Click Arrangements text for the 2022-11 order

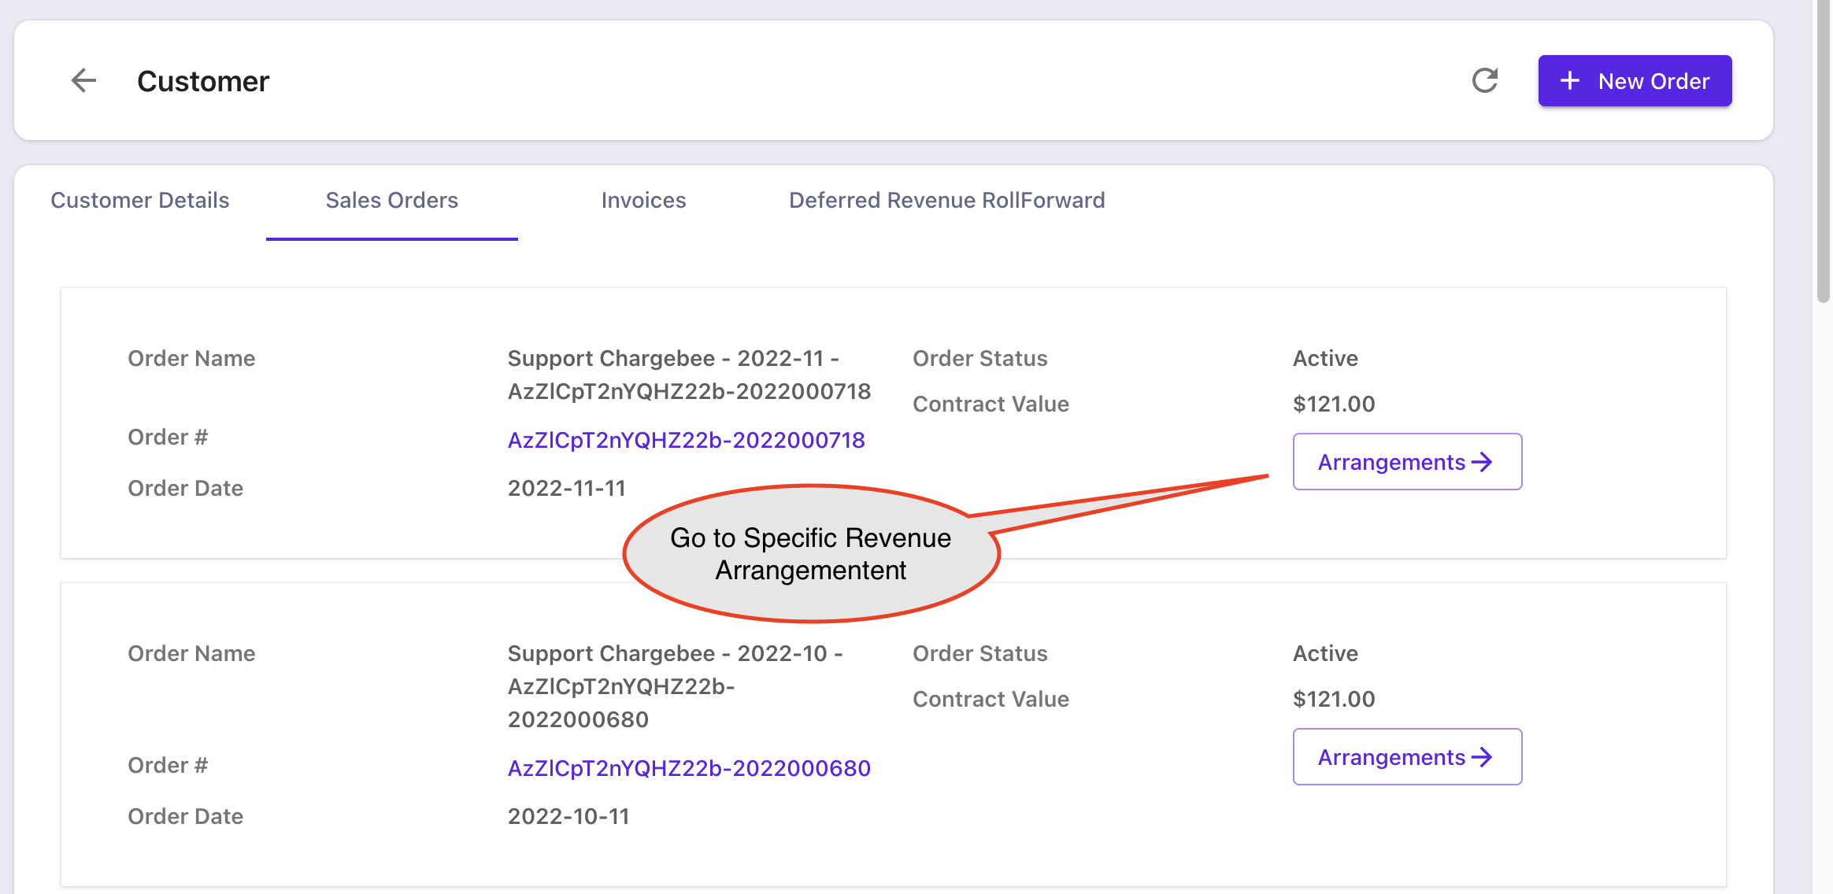(1390, 462)
